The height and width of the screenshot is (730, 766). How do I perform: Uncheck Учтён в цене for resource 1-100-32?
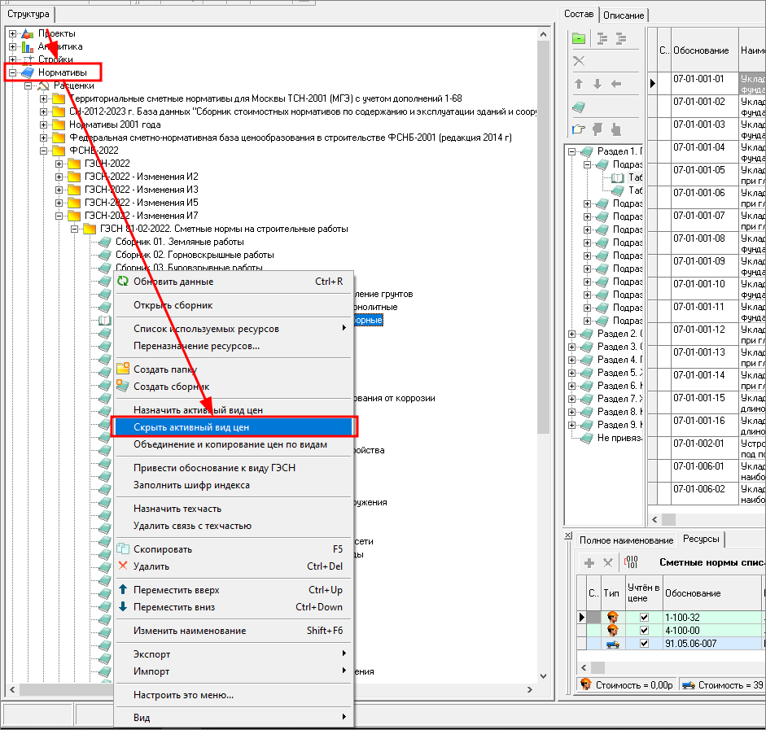click(x=644, y=617)
